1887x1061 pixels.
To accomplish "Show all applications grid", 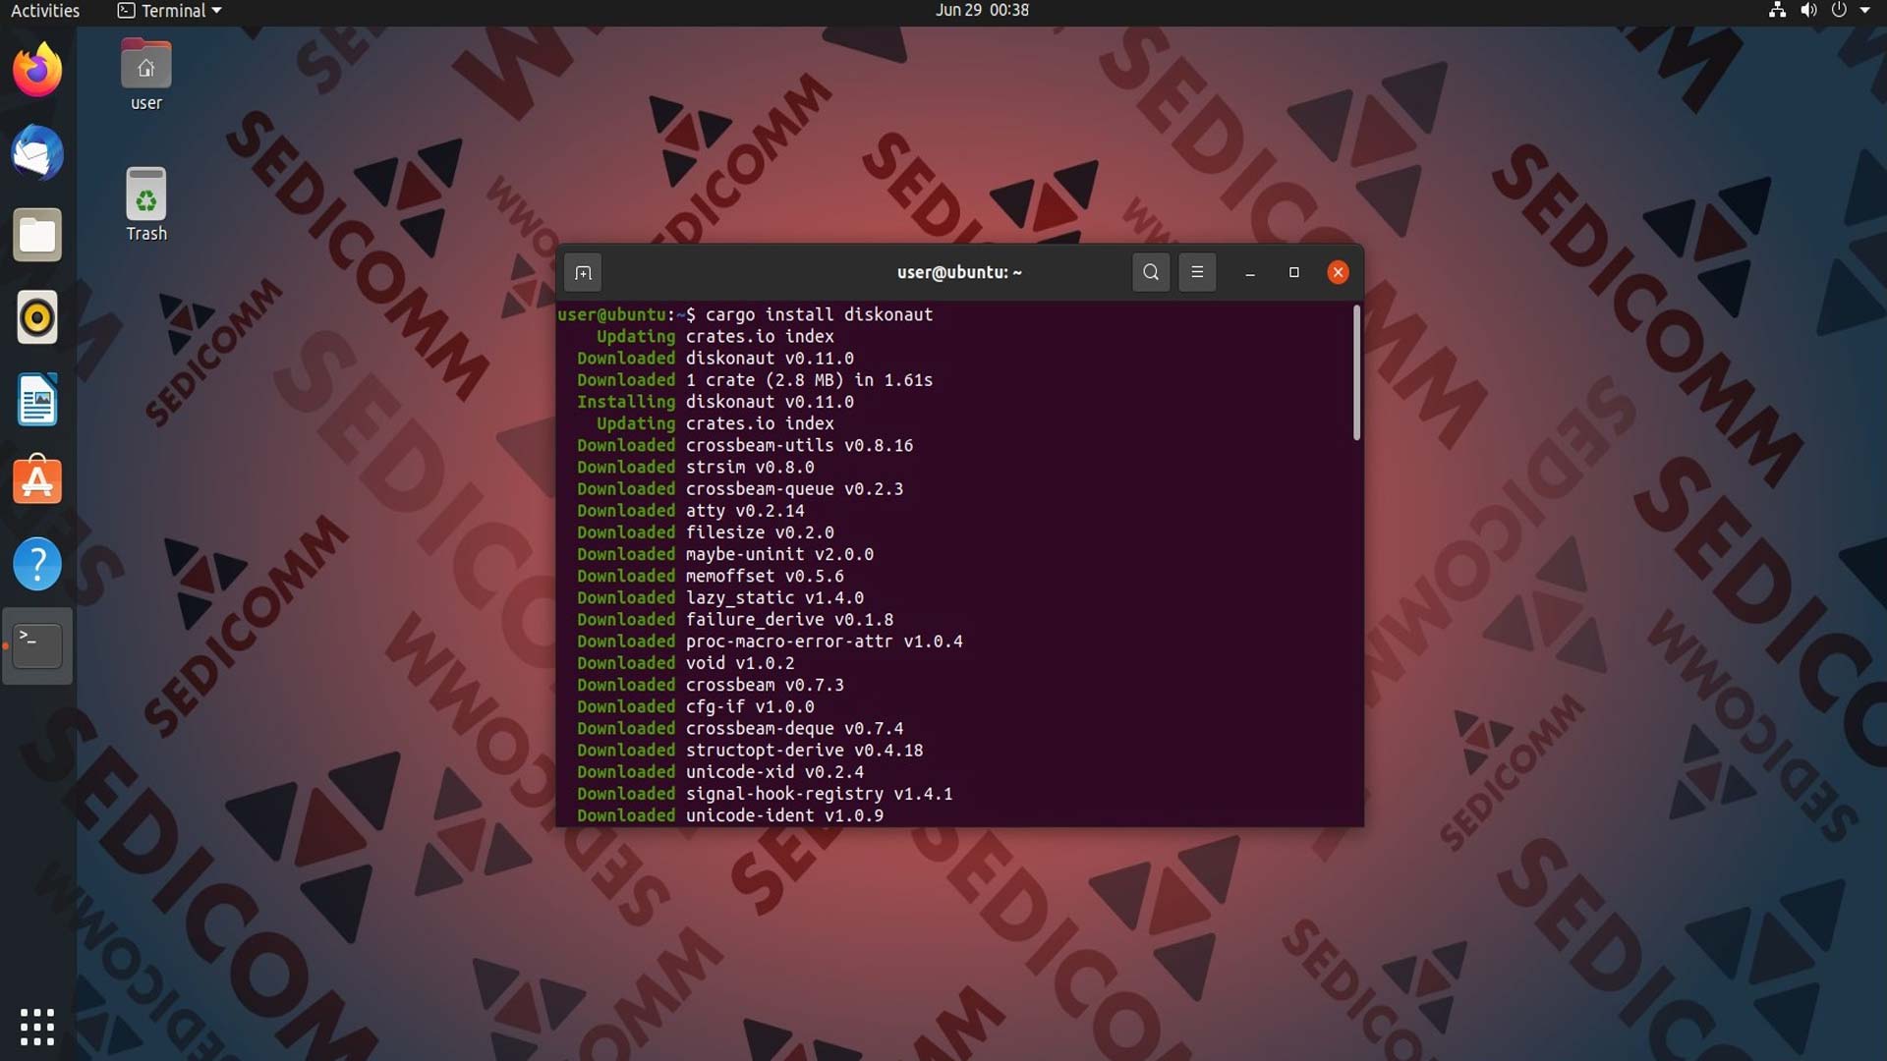I will coord(37,1027).
